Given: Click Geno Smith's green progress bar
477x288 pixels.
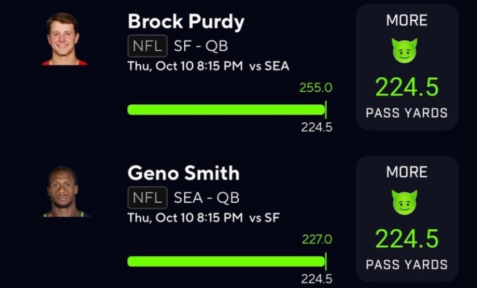Looking at the screenshot, I should [x=226, y=262].
